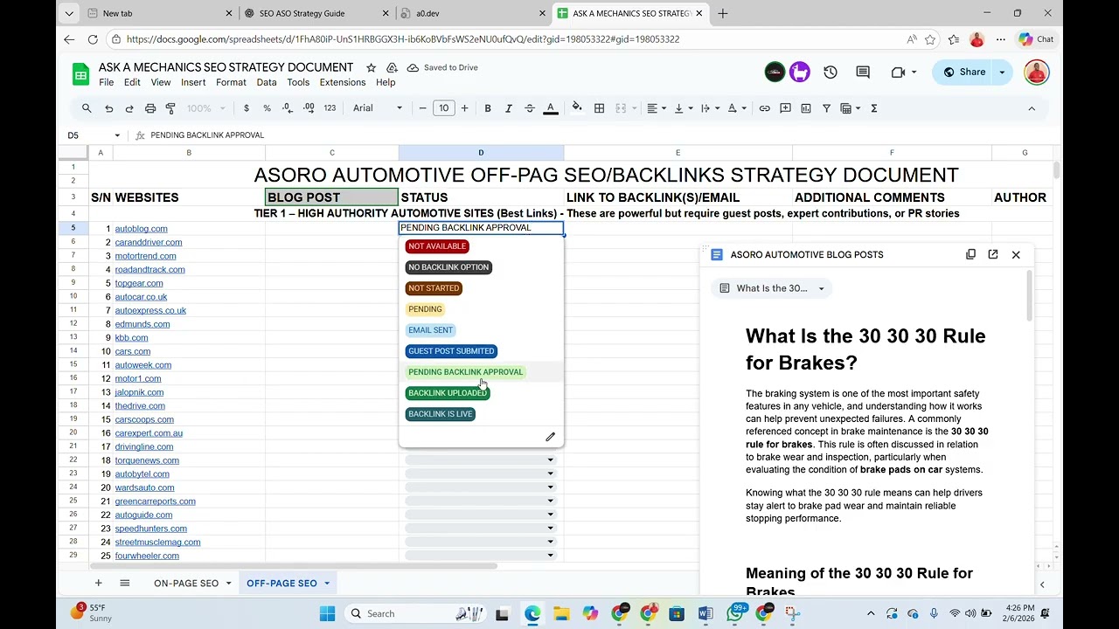Open the Extensions menu
Image resolution: width=1119 pixels, height=629 pixels.
pos(343,82)
